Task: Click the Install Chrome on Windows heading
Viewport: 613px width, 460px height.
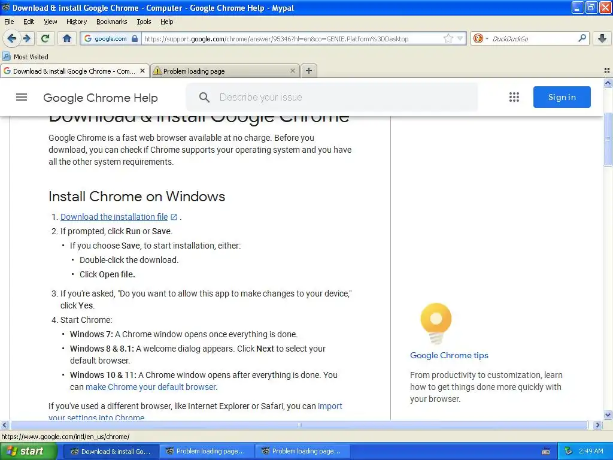Action: pyautogui.click(x=137, y=196)
